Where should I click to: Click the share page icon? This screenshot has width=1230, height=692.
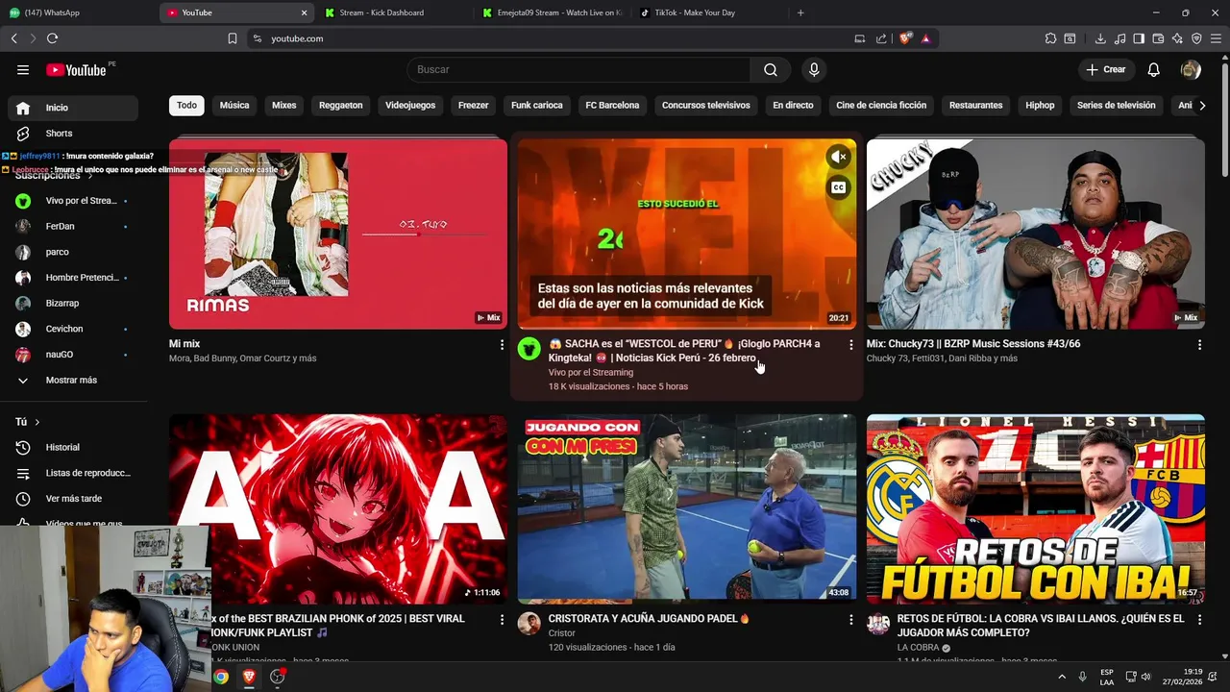tap(881, 38)
